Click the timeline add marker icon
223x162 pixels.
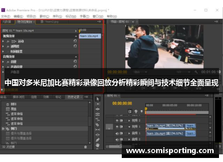coord(141,111)
